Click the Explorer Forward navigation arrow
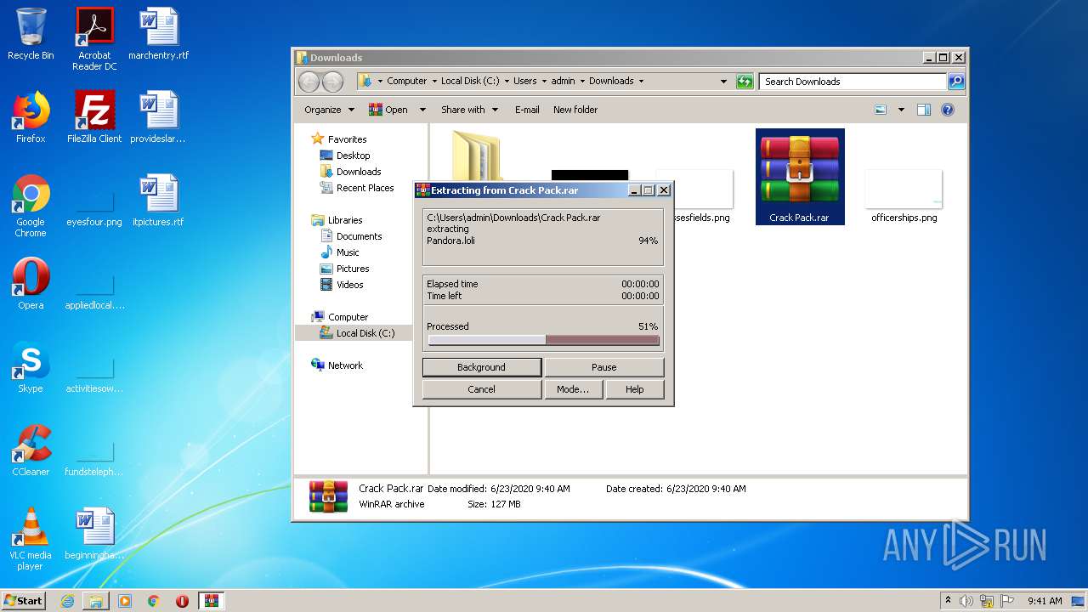Screen dimensions: 1088x612 click(333, 82)
